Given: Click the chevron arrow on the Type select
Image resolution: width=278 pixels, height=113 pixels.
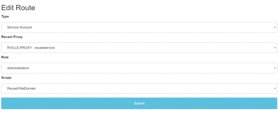Looking at the screenshot, I should coord(275,27).
